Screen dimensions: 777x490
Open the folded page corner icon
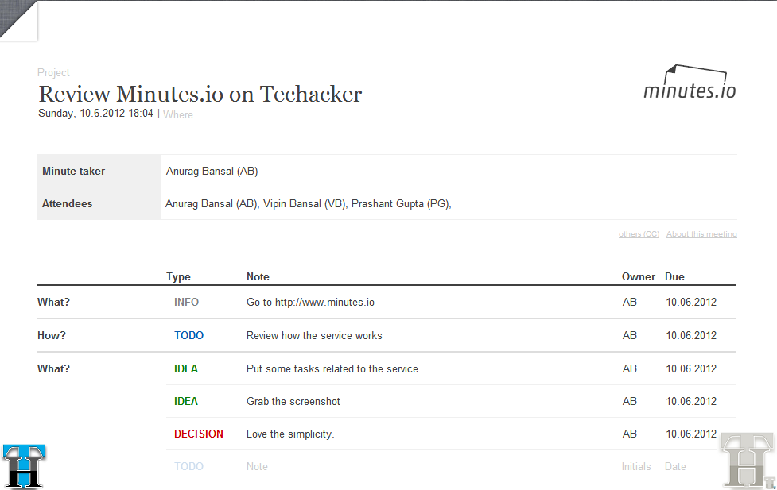18,20
